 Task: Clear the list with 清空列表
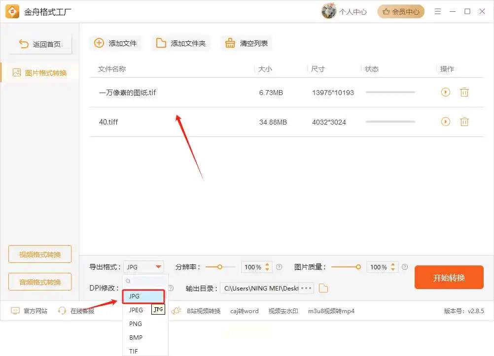coord(247,43)
